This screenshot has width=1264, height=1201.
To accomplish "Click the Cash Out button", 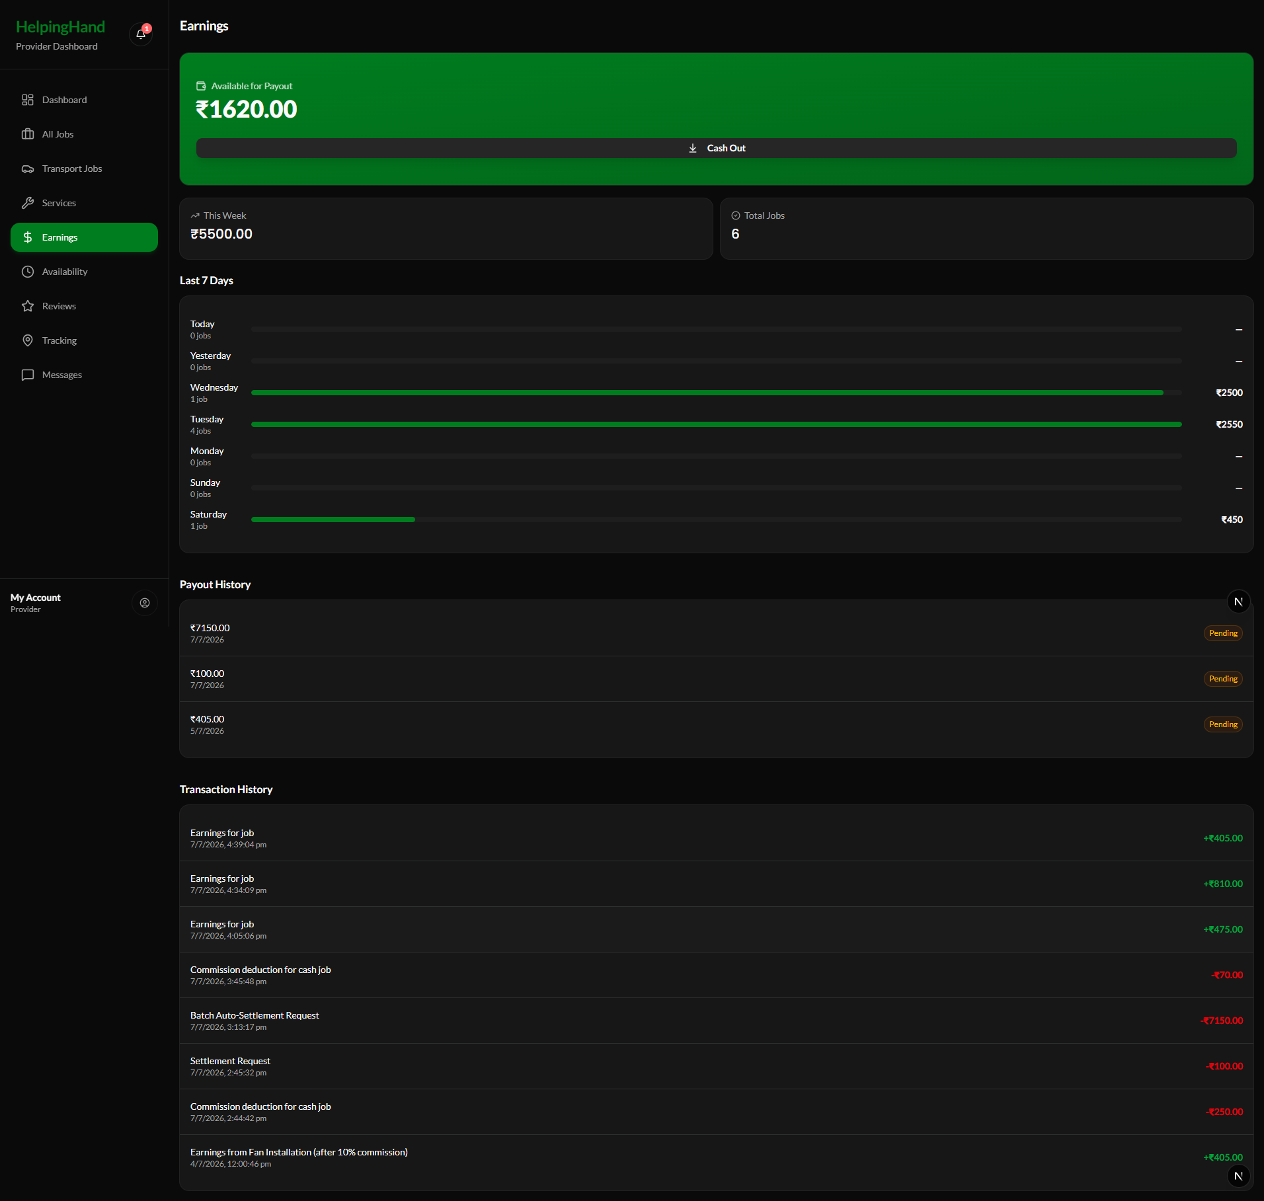I will click(716, 148).
